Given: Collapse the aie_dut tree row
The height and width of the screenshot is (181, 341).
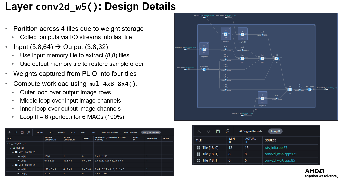Looking at the screenshot, I should pyautogui.click(x=8, y=144).
